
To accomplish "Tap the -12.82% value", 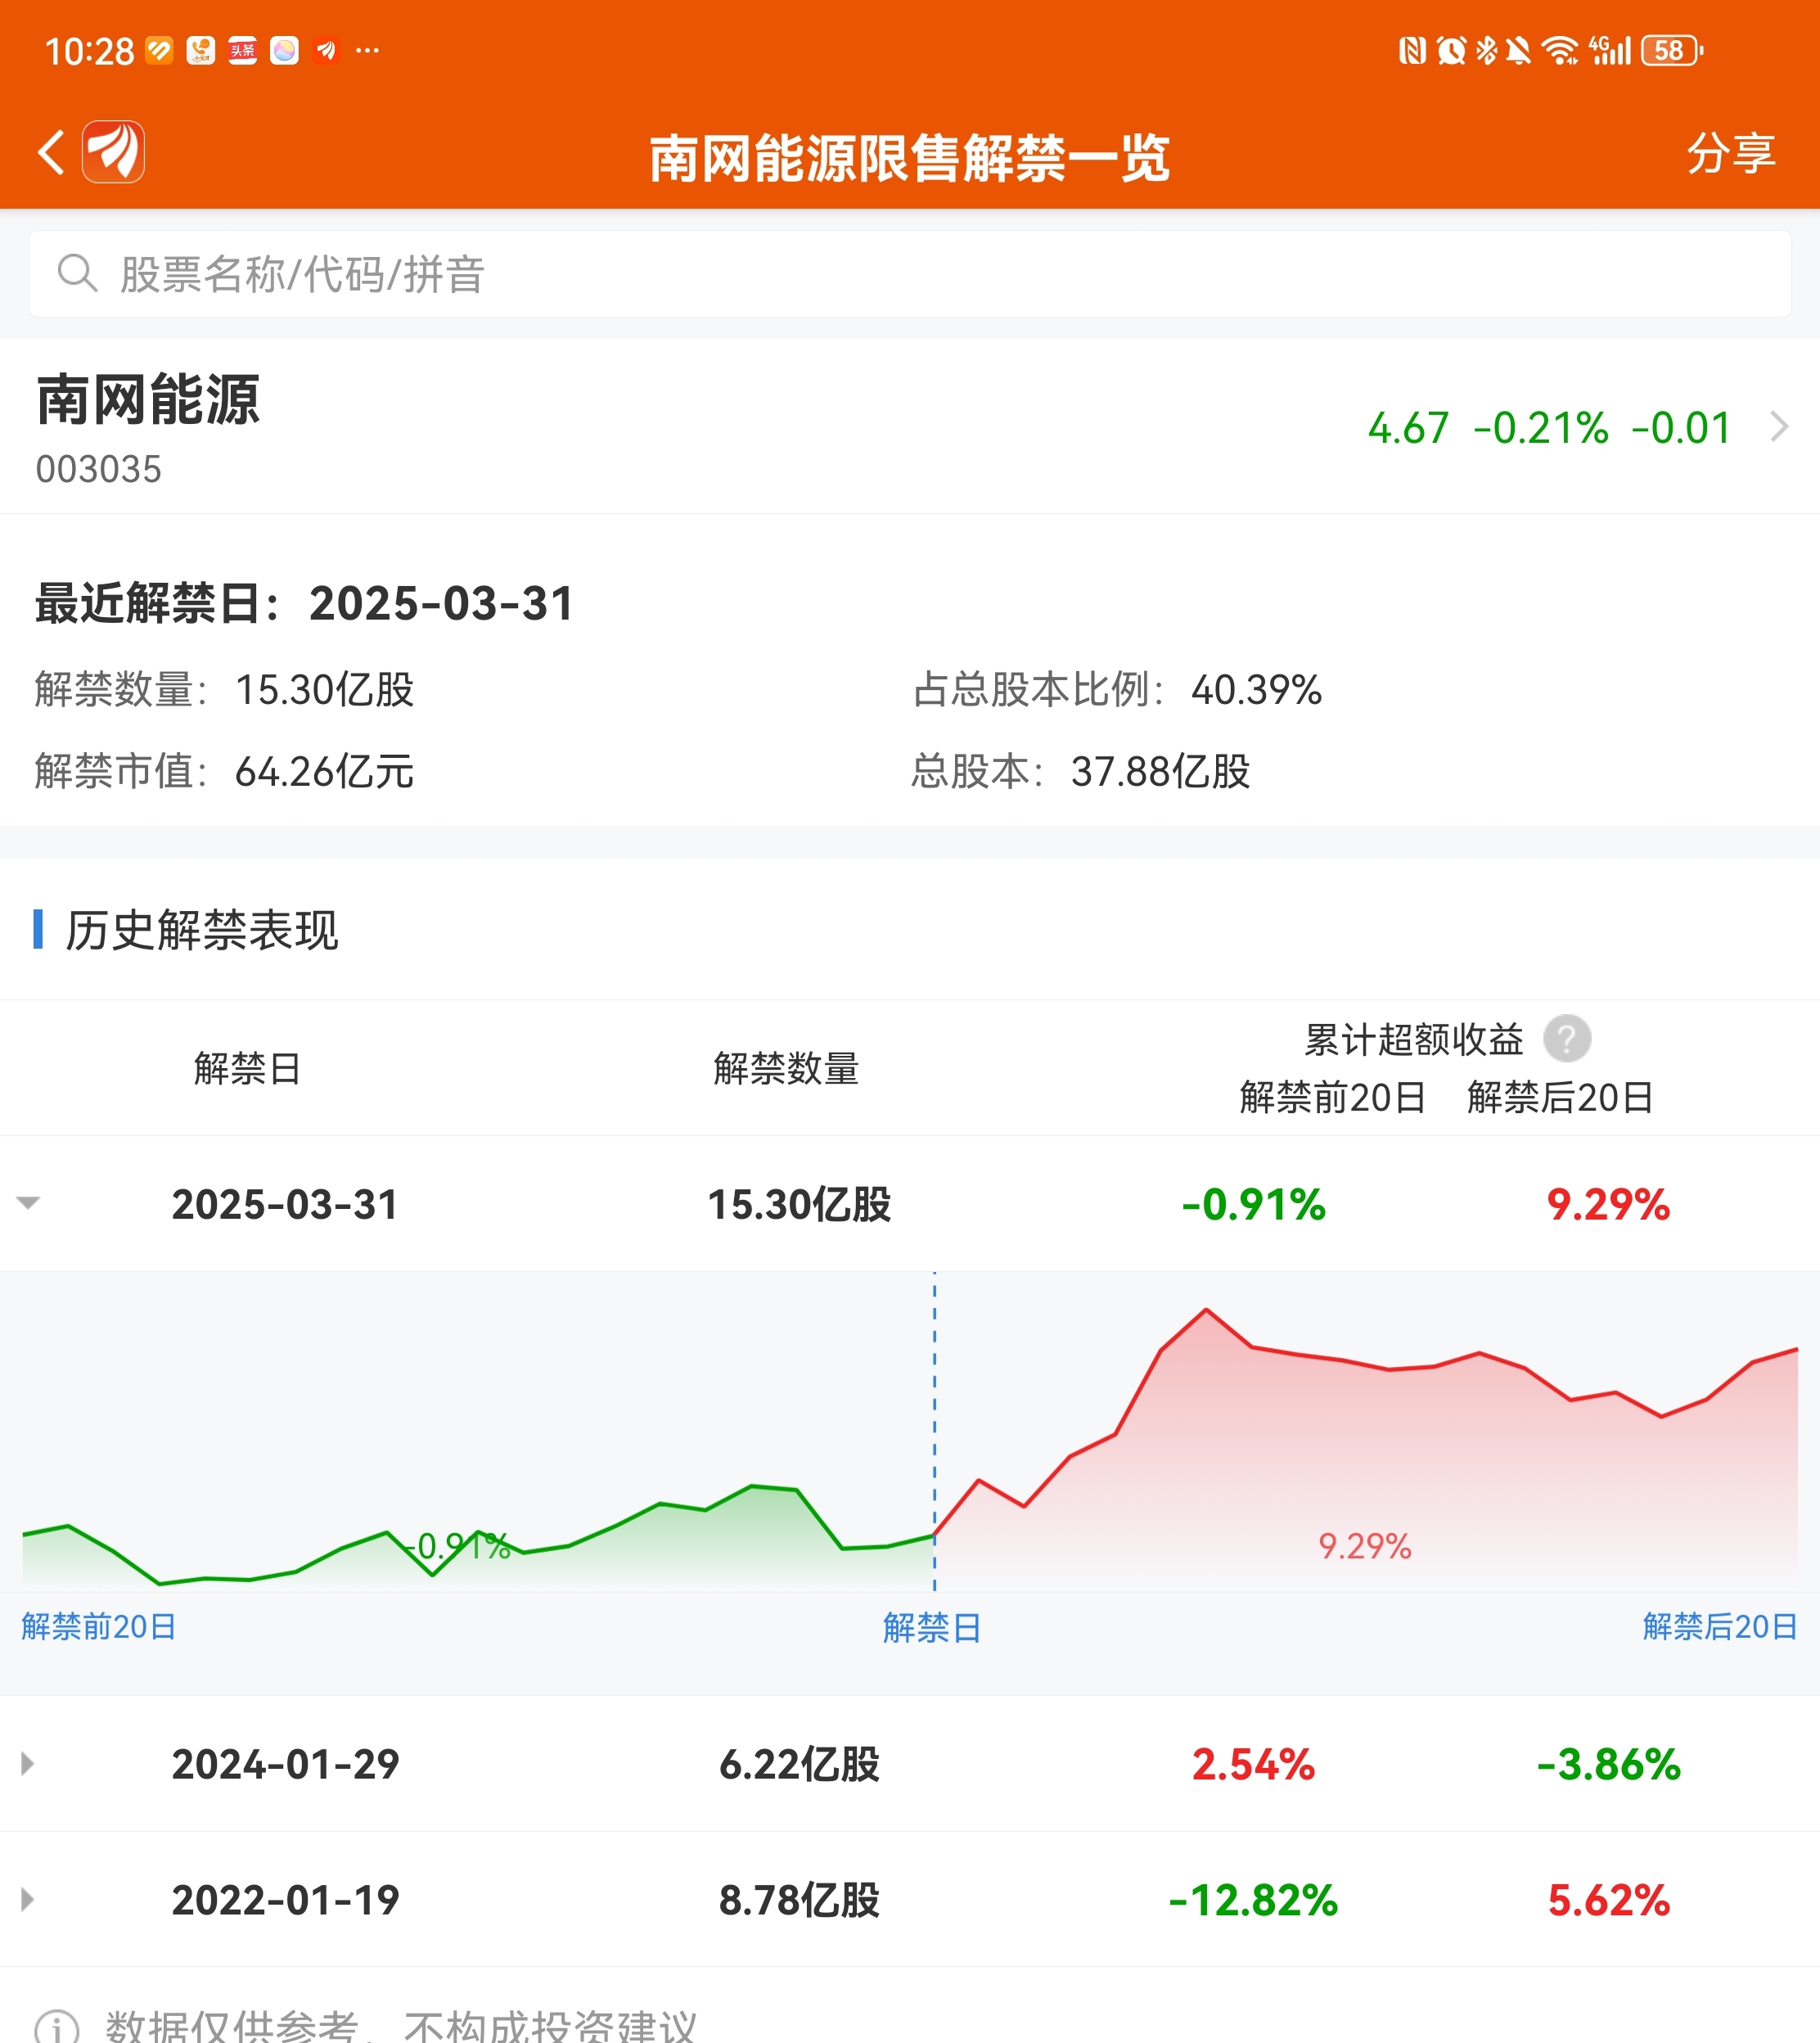I will [x=1253, y=1900].
